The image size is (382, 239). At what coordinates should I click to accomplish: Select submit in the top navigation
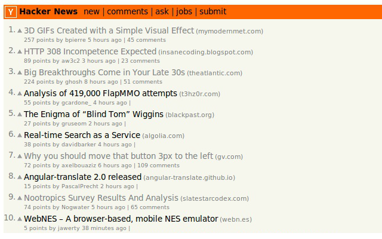tap(212, 11)
